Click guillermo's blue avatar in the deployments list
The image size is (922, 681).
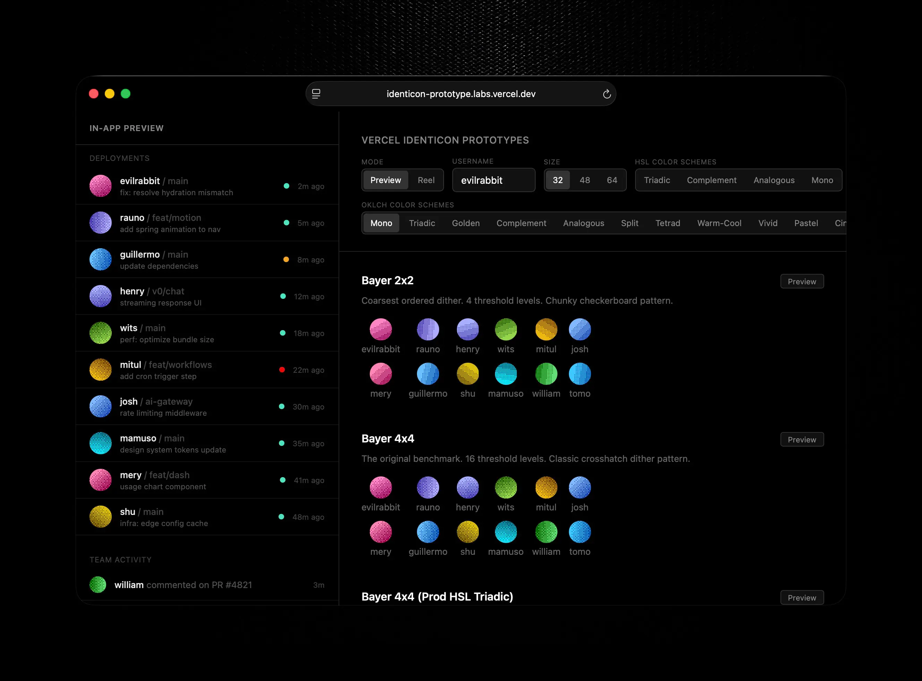tap(101, 259)
